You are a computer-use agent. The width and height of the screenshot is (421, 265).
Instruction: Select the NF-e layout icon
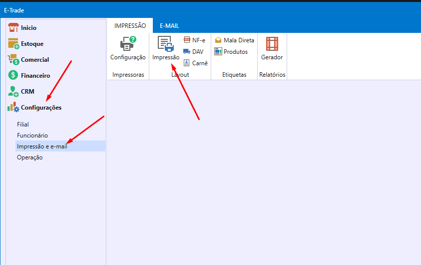[187, 40]
